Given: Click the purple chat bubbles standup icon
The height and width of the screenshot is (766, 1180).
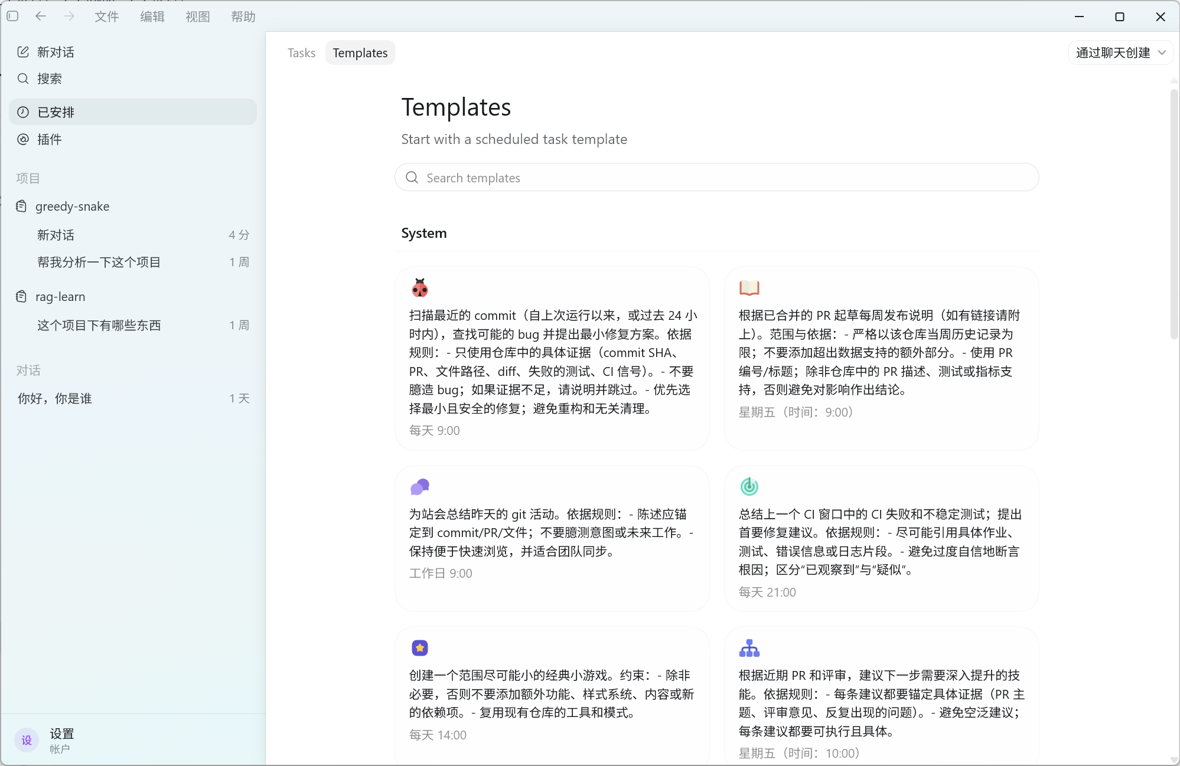Looking at the screenshot, I should (420, 487).
